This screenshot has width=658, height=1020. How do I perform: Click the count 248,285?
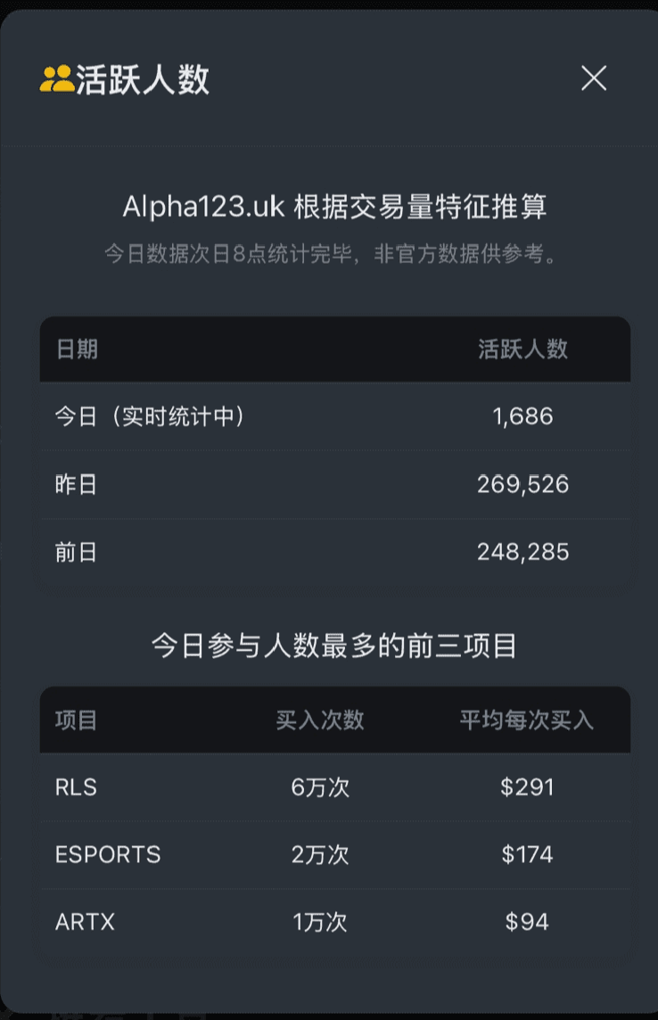522,552
